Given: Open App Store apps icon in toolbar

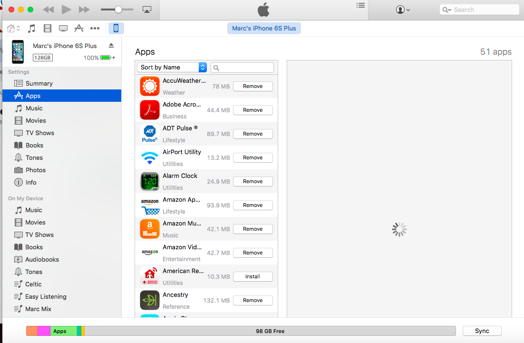Looking at the screenshot, I should click(79, 29).
